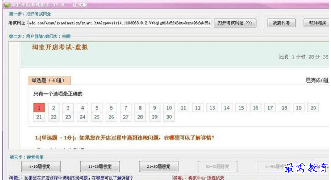
Task: Click the 第二步：用户登陆\第四步：答题 label
Action: (x=40, y=36)
